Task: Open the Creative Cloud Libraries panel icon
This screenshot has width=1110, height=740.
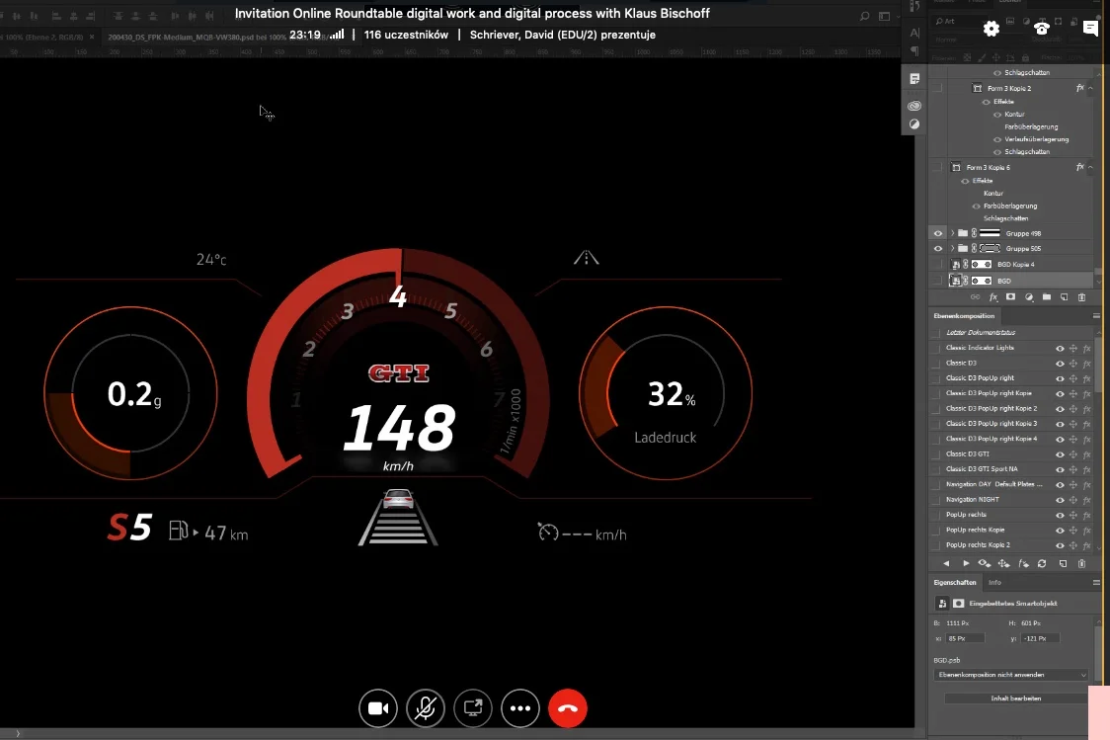Action: 914,106
